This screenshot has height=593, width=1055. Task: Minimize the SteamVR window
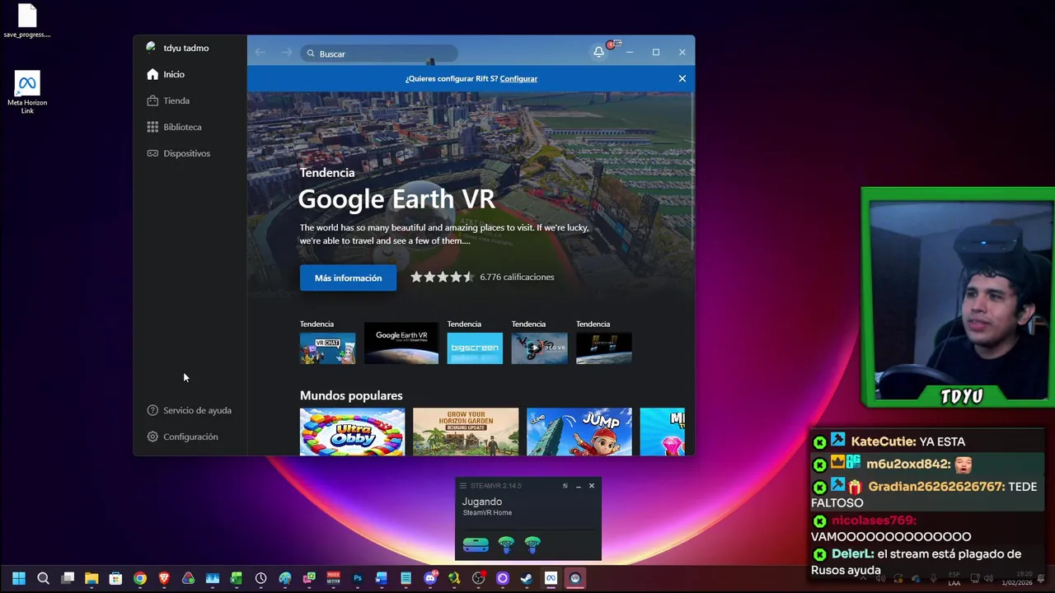(579, 486)
